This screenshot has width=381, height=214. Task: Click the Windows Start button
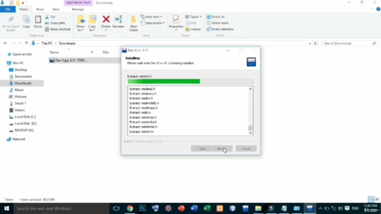click(x=7, y=208)
